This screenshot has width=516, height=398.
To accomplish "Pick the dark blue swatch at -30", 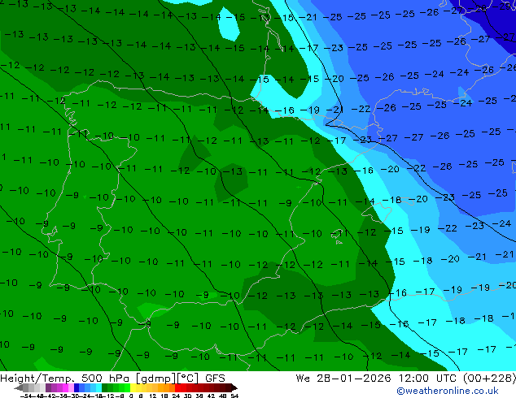I will (x=77, y=387).
